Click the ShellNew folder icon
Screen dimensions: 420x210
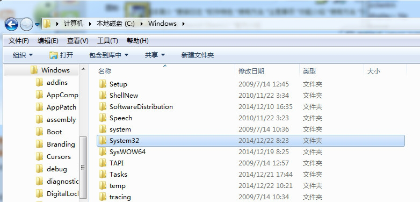[x=103, y=96]
